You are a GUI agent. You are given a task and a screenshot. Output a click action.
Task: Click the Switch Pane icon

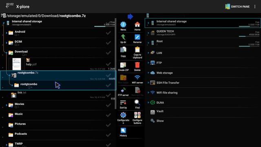[228, 7]
